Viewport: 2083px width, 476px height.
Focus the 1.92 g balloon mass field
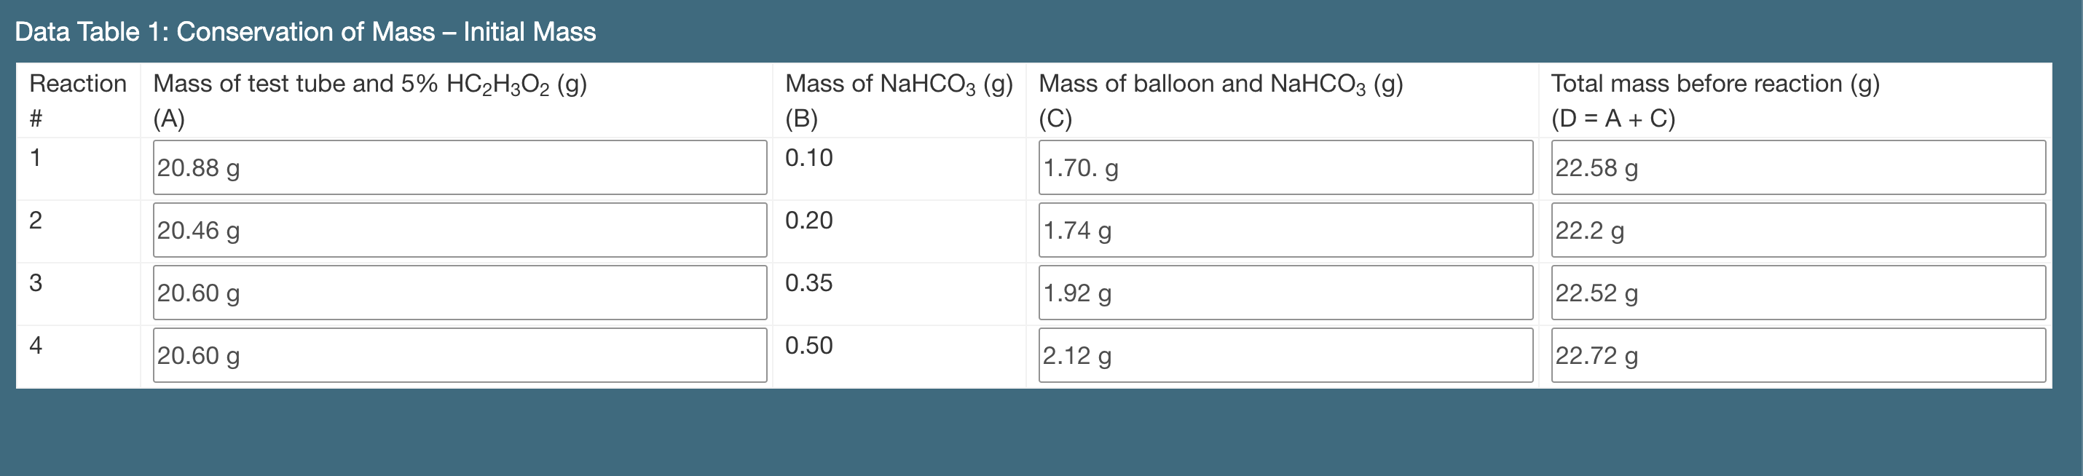1285,293
